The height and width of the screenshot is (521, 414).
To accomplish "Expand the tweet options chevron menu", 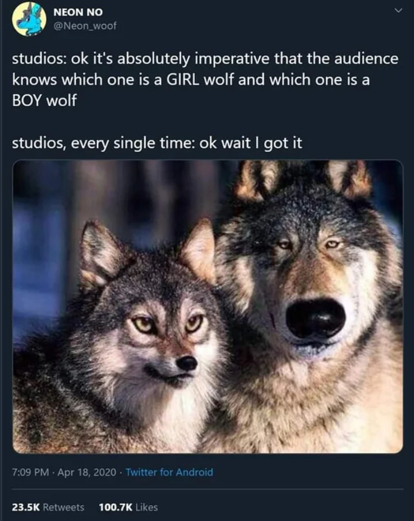I will coord(398,10).
